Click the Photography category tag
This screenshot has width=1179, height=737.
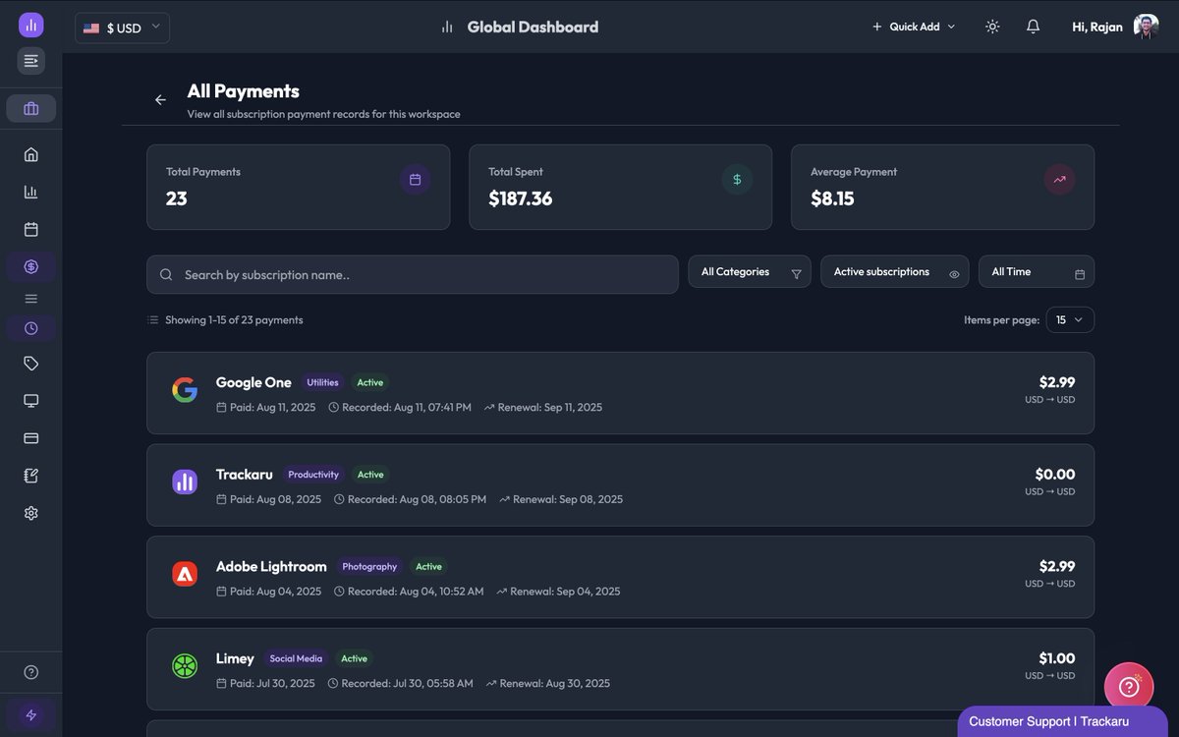(369, 567)
